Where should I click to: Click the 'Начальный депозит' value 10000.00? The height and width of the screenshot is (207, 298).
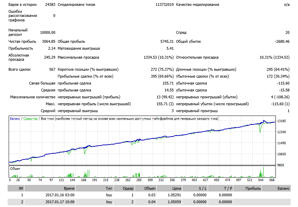(x=48, y=32)
